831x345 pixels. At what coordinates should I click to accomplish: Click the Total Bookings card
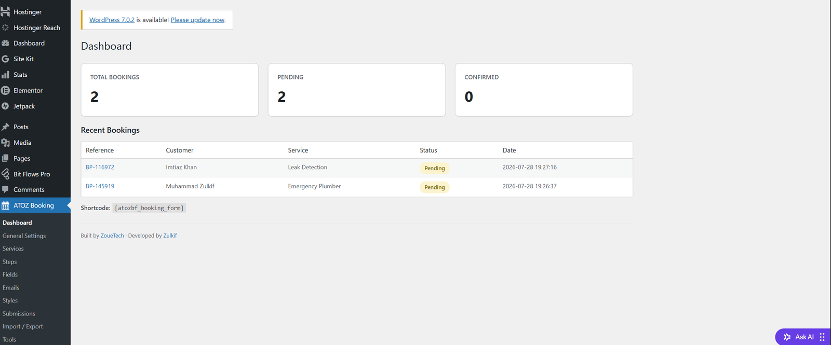[x=170, y=90]
